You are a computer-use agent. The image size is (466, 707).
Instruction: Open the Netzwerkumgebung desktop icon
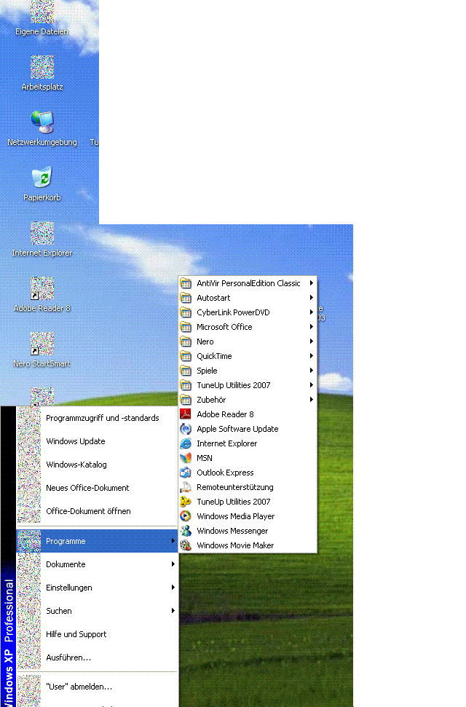pyautogui.click(x=42, y=122)
